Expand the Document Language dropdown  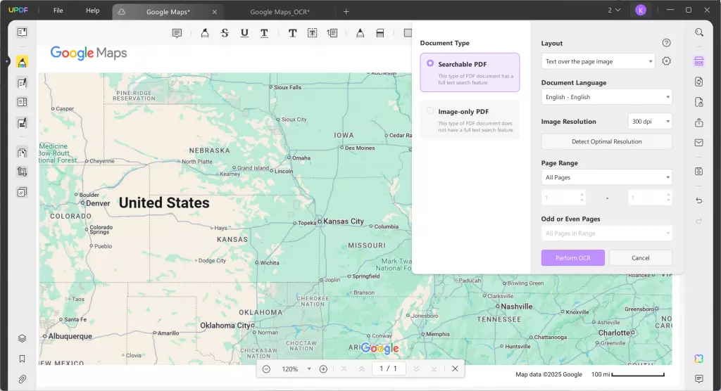606,97
